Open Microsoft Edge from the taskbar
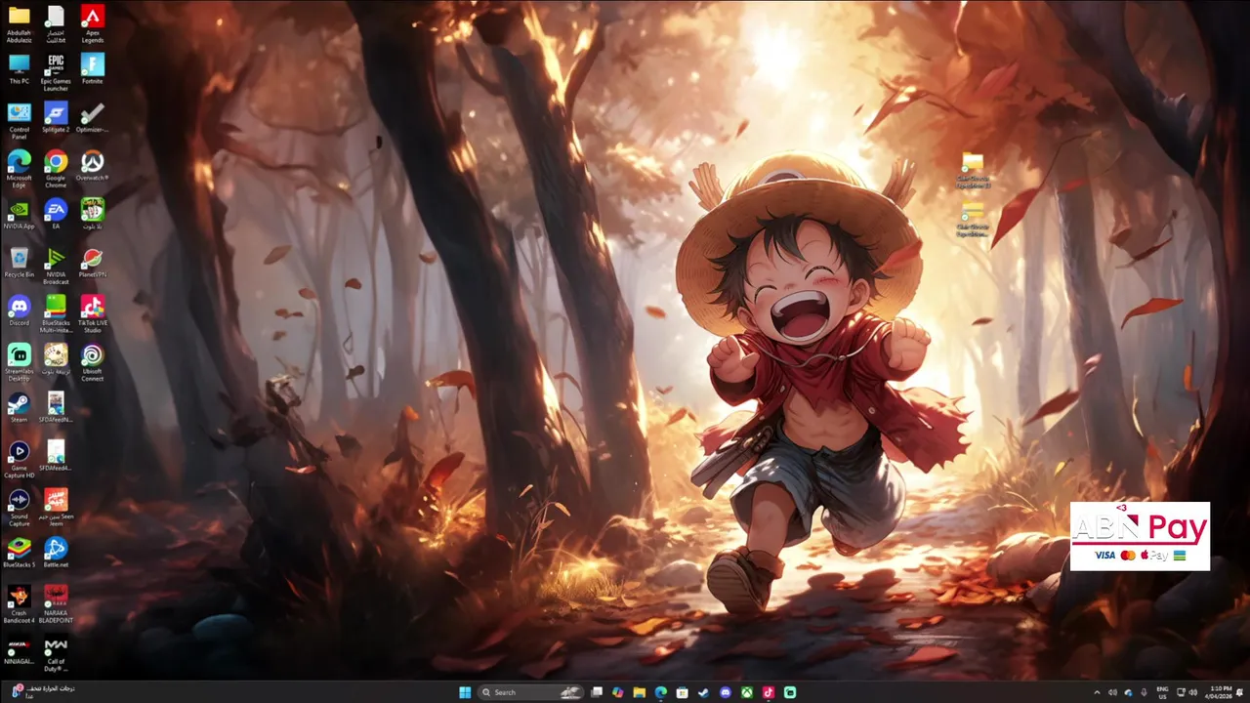Image resolution: width=1250 pixels, height=703 pixels. (661, 692)
